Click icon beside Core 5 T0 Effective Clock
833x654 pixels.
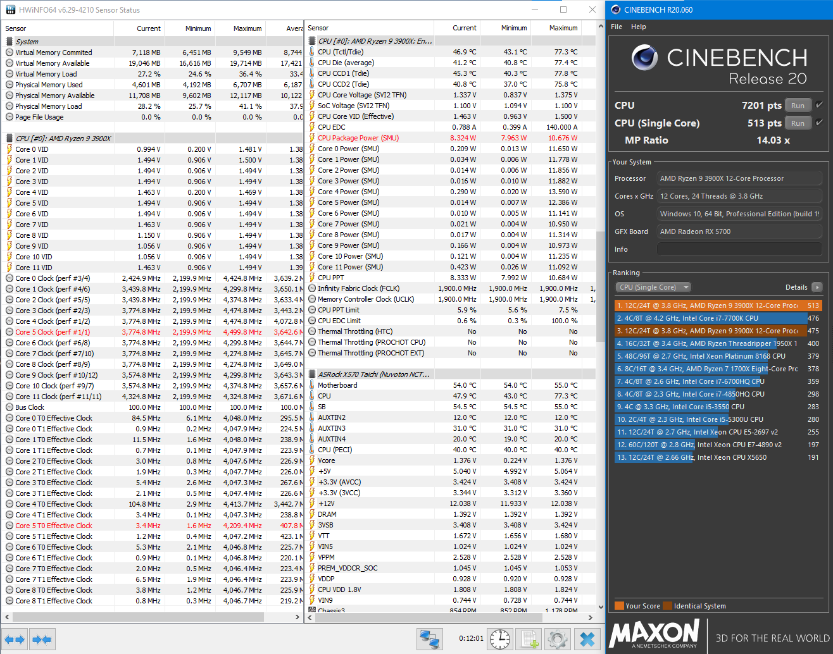tap(9, 526)
